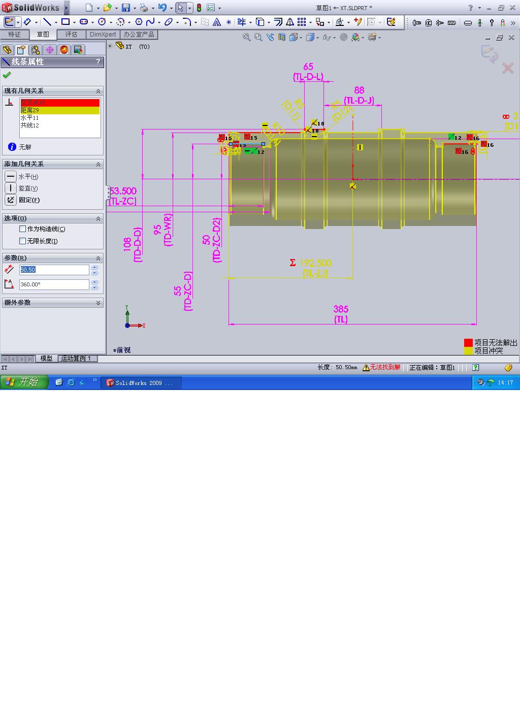Viewport: 520px width, 711px height.
Task: Select the Arc sketch tool
Action: click(x=120, y=22)
